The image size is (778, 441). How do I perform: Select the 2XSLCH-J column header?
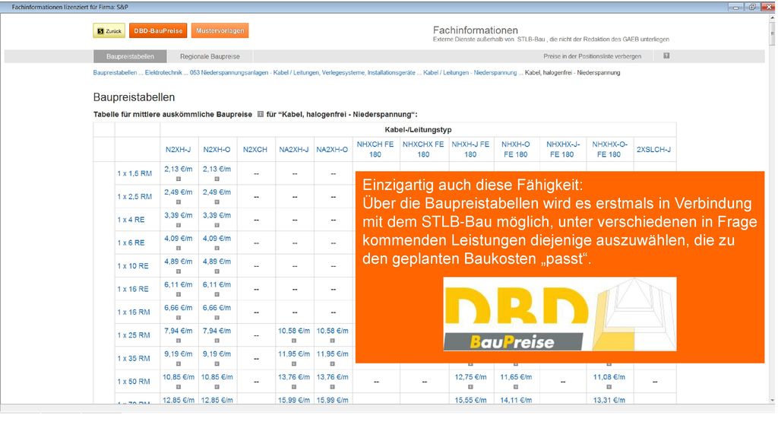pos(653,150)
